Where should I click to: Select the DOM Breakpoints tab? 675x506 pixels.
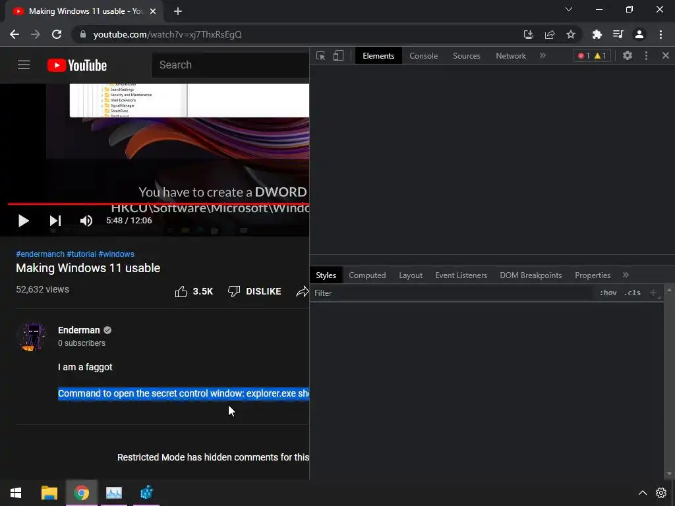[531, 275]
